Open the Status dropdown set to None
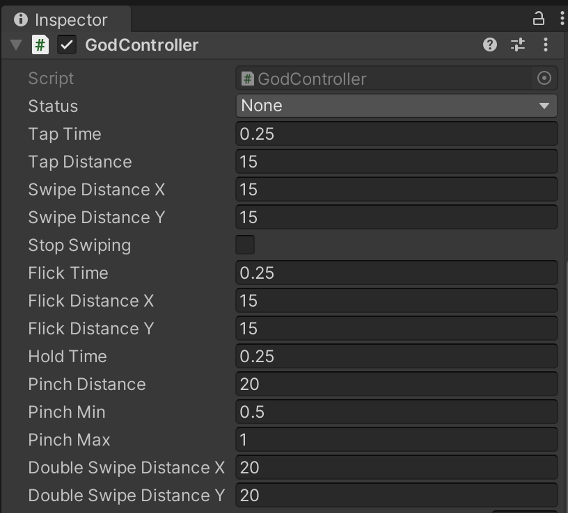Image resolution: width=568 pixels, height=513 pixels. point(396,106)
